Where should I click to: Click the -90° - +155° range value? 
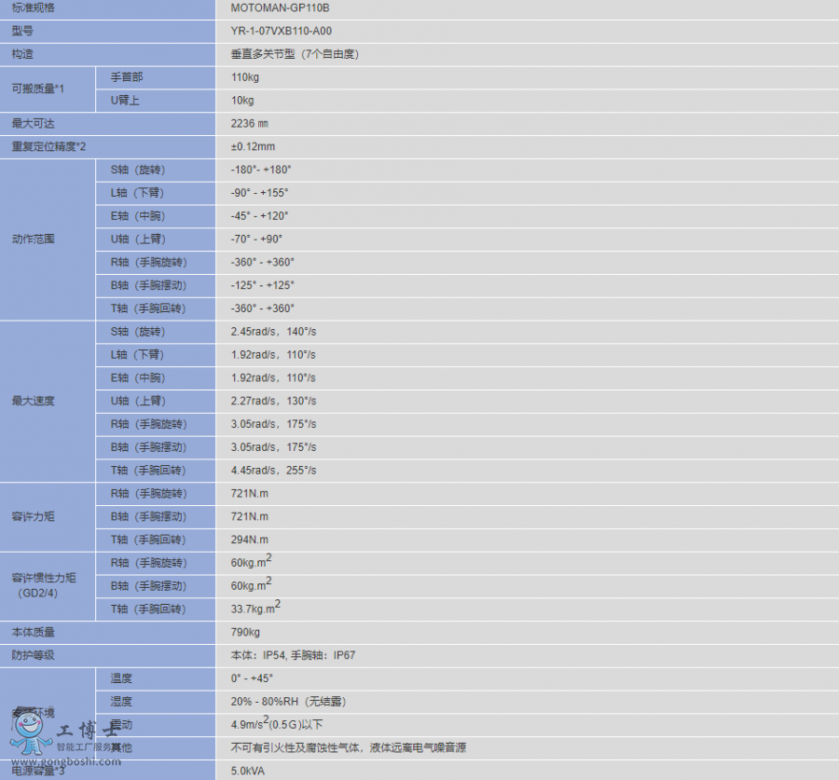[259, 193]
